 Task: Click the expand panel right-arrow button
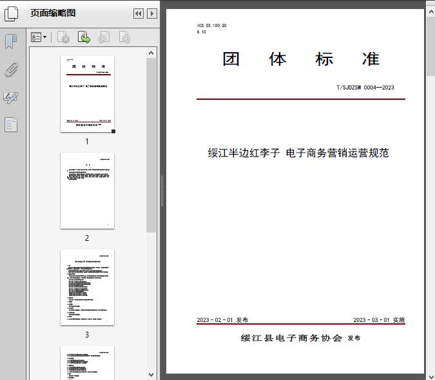tap(151, 14)
